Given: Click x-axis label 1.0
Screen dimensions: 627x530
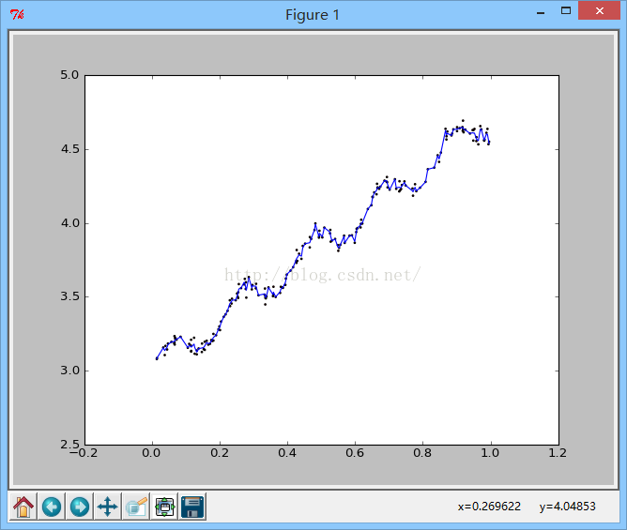Looking at the screenshot, I should point(490,453).
